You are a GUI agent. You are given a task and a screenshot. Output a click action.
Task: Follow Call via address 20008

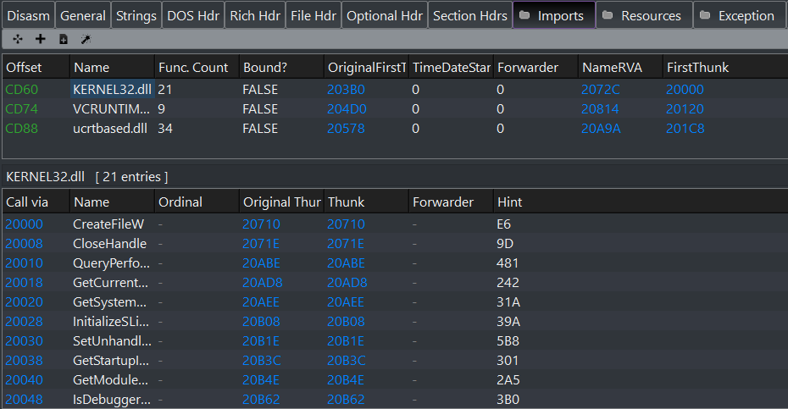point(24,244)
